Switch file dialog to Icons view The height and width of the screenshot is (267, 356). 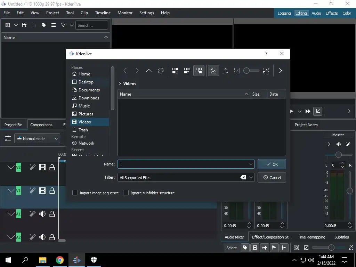coord(175,71)
